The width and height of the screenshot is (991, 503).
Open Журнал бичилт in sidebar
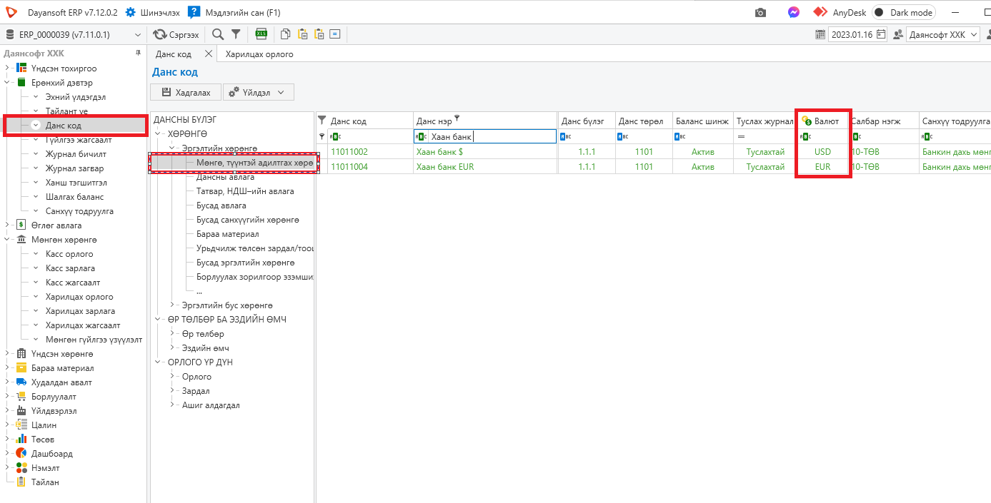pyautogui.click(x=76, y=154)
